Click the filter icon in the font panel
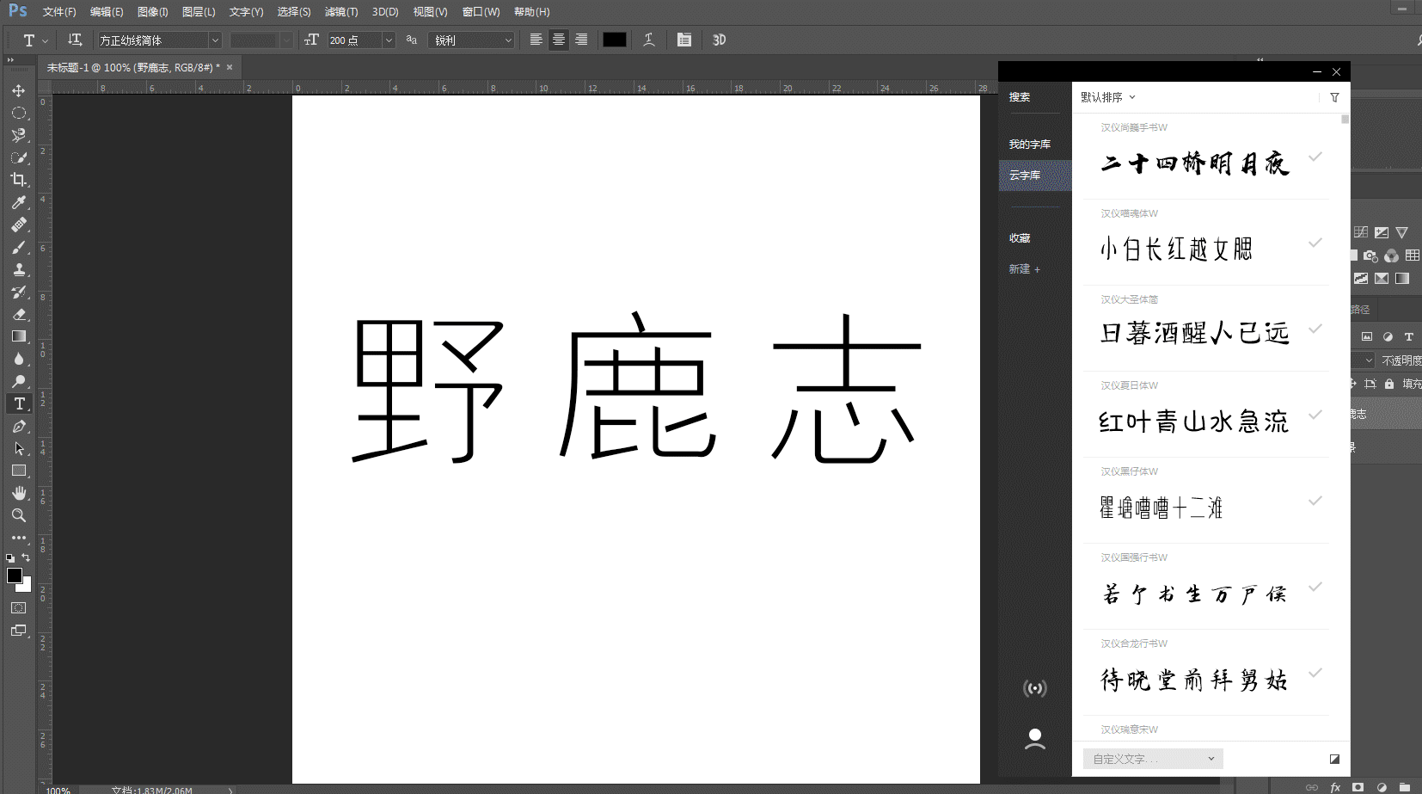Image resolution: width=1422 pixels, height=794 pixels. (1333, 97)
